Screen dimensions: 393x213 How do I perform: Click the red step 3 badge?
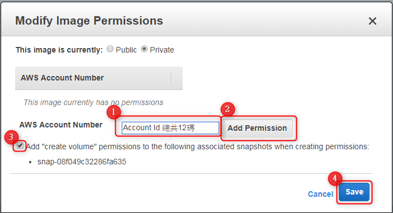(x=11, y=137)
